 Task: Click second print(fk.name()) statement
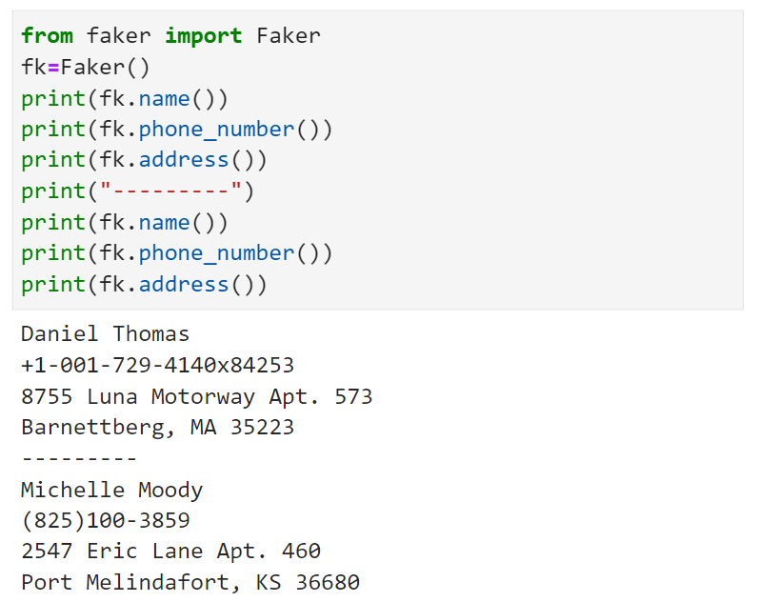(124, 223)
